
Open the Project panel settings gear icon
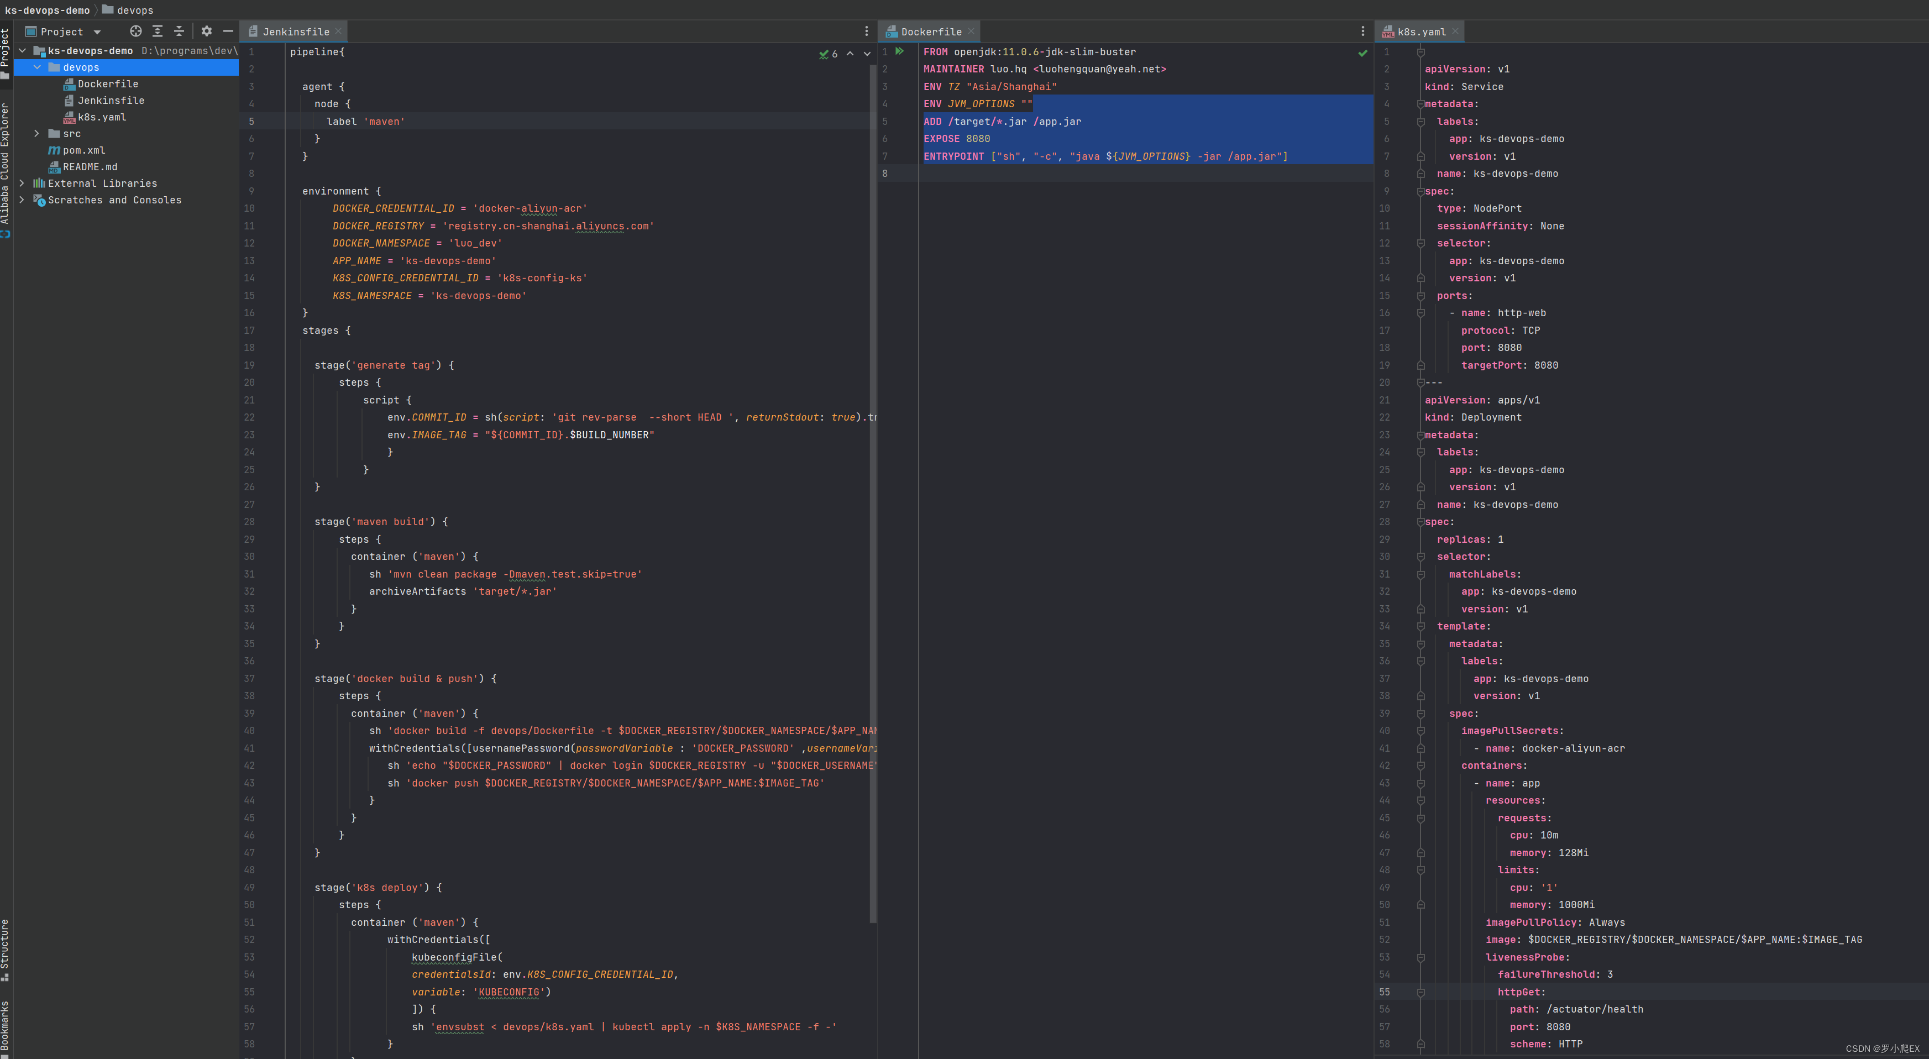(x=206, y=32)
